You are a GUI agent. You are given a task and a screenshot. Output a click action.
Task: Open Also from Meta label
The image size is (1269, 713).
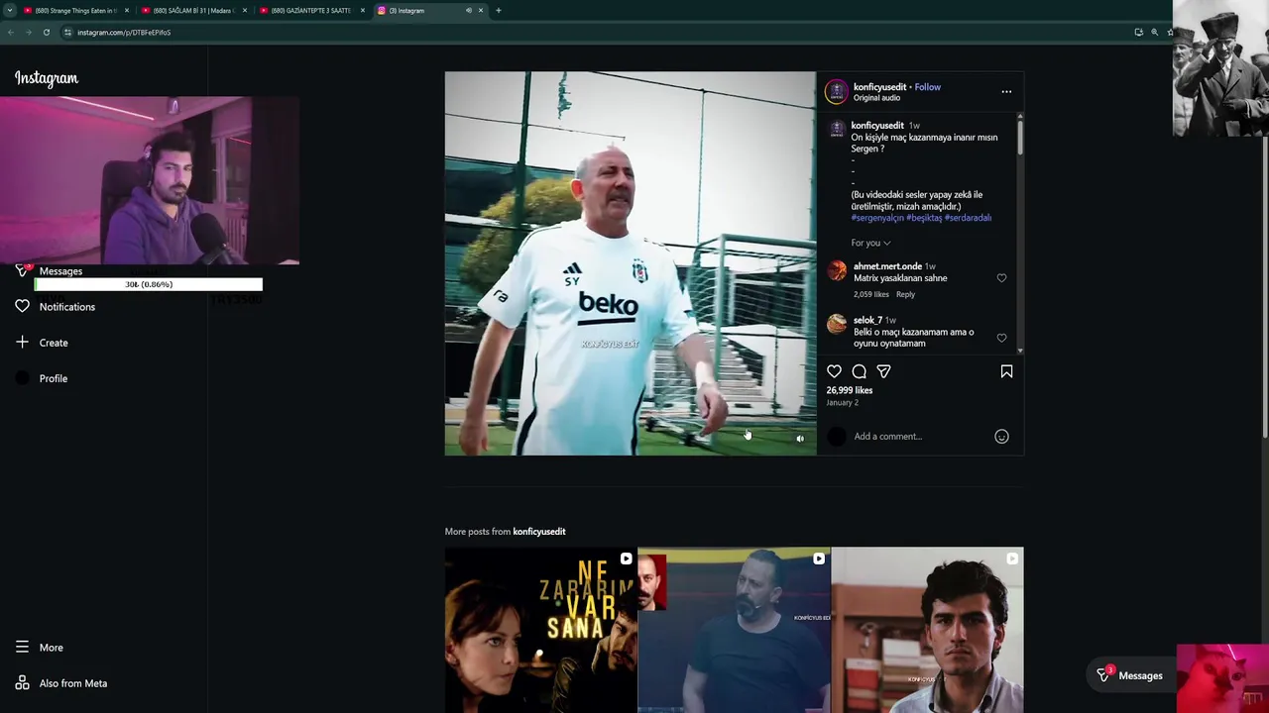(73, 683)
